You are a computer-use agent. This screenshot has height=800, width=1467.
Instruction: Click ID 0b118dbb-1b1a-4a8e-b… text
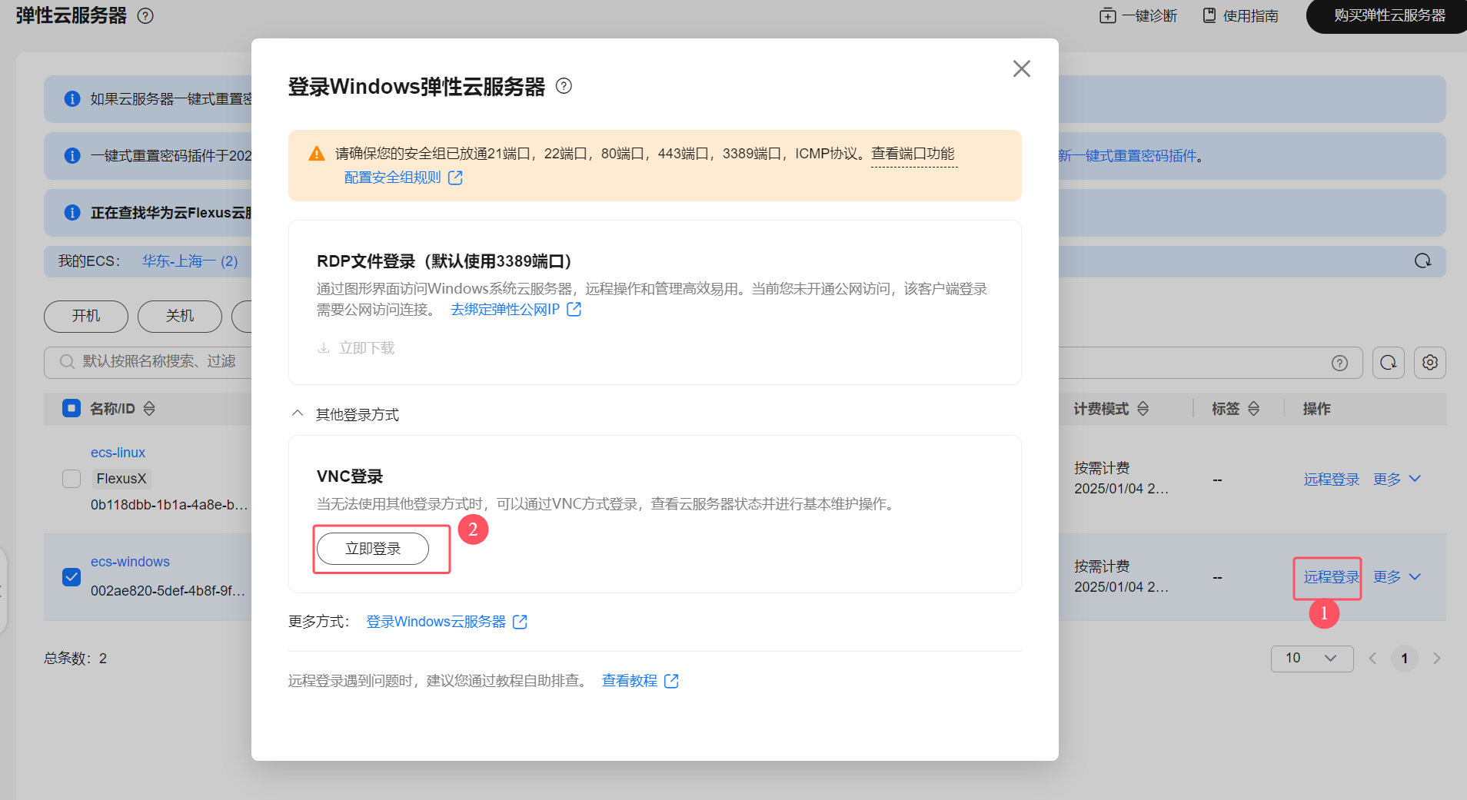[x=169, y=505]
